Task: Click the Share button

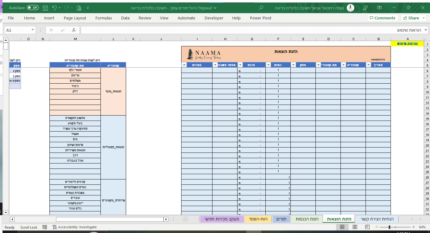Action: click(x=413, y=18)
